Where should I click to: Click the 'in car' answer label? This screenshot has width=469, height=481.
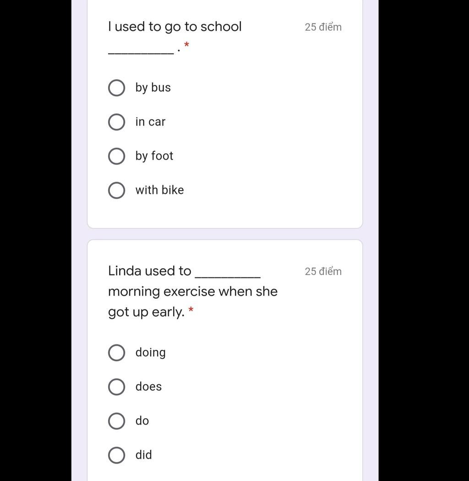click(150, 122)
